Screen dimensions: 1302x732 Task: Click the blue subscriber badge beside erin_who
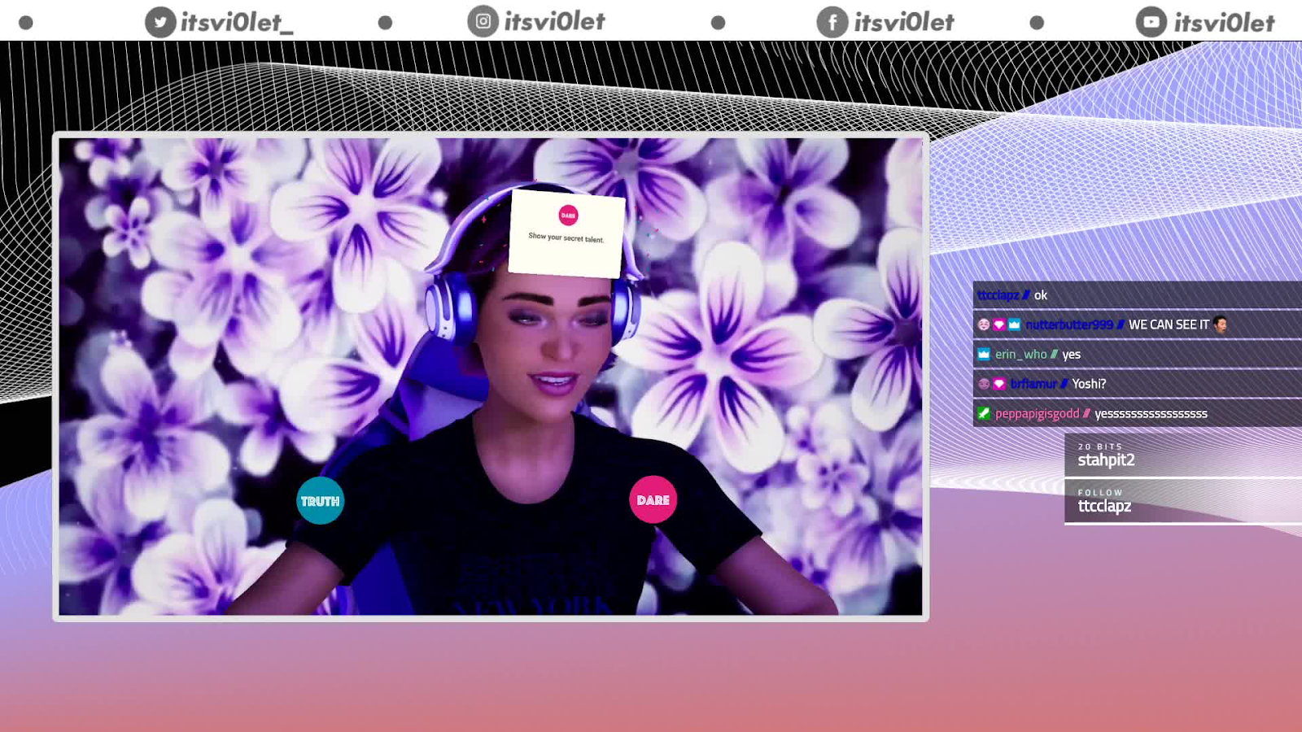(x=985, y=354)
